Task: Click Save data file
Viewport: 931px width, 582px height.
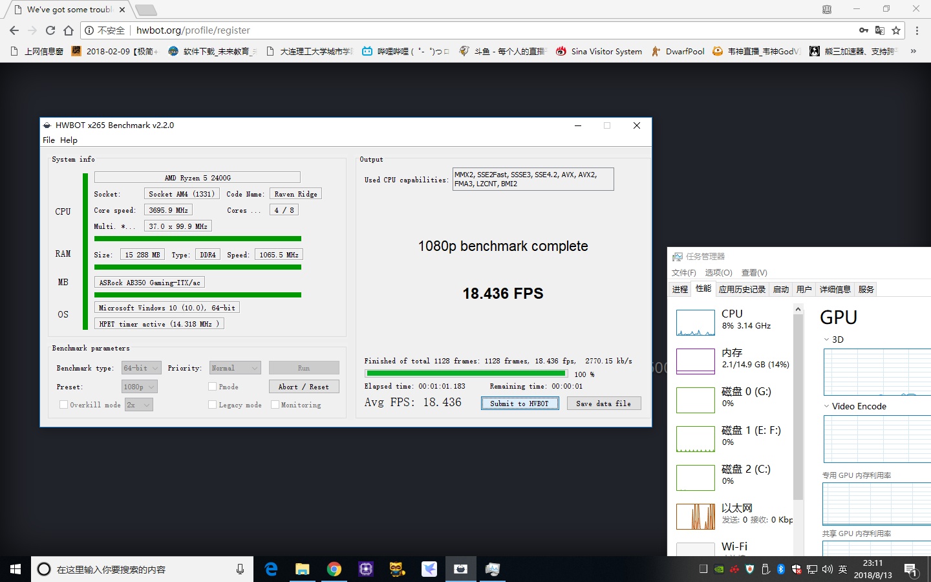Action: tap(604, 404)
